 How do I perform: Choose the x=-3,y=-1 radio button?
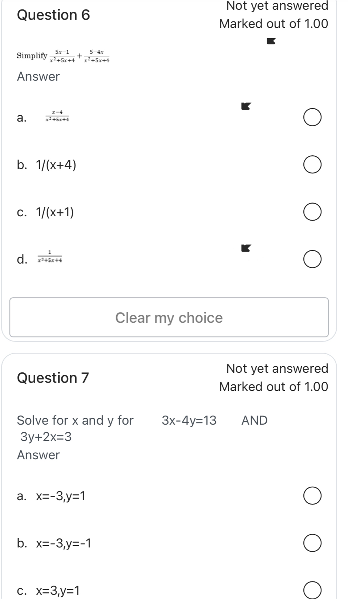(x=312, y=543)
